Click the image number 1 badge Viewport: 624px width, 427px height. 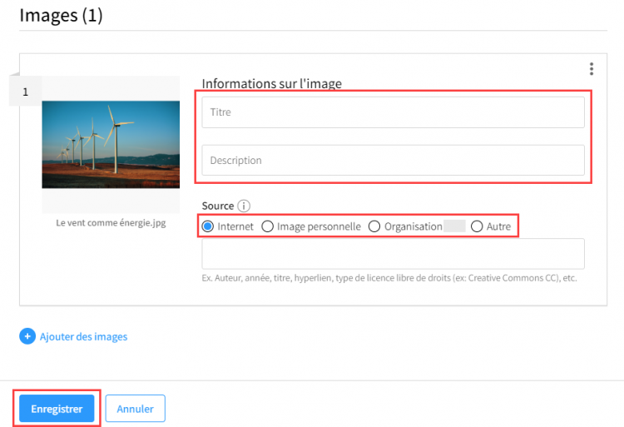tap(26, 92)
